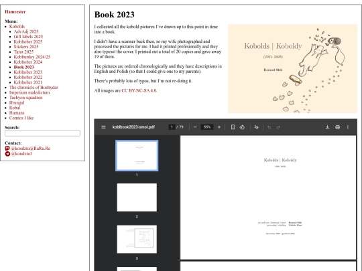Download the kobibook2023 PDF
The height and width of the screenshot is (271, 362).
click(x=327, y=127)
